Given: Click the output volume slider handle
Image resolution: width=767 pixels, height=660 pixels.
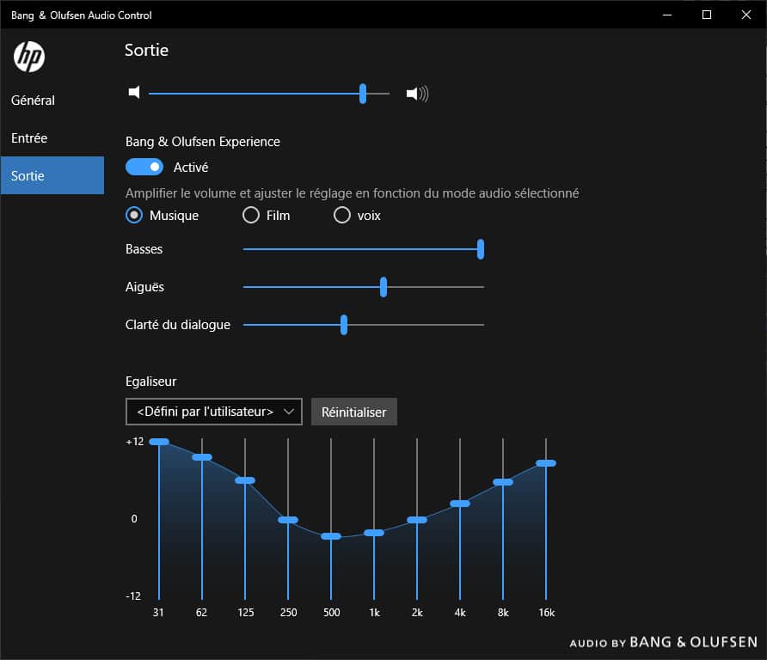Looking at the screenshot, I should pyautogui.click(x=363, y=94).
